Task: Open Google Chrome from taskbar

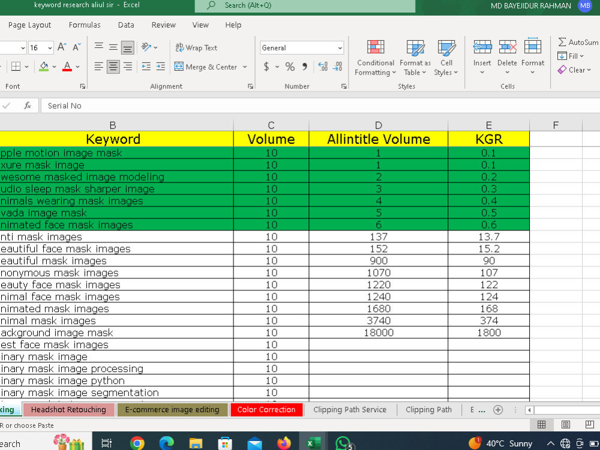Action: pyautogui.click(x=137, y=443)
